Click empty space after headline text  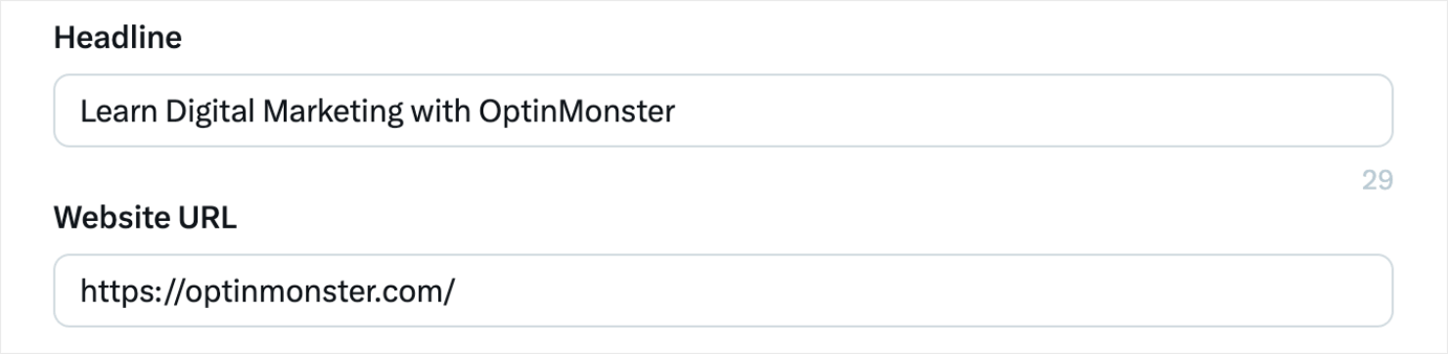(x=1027, y=111)
